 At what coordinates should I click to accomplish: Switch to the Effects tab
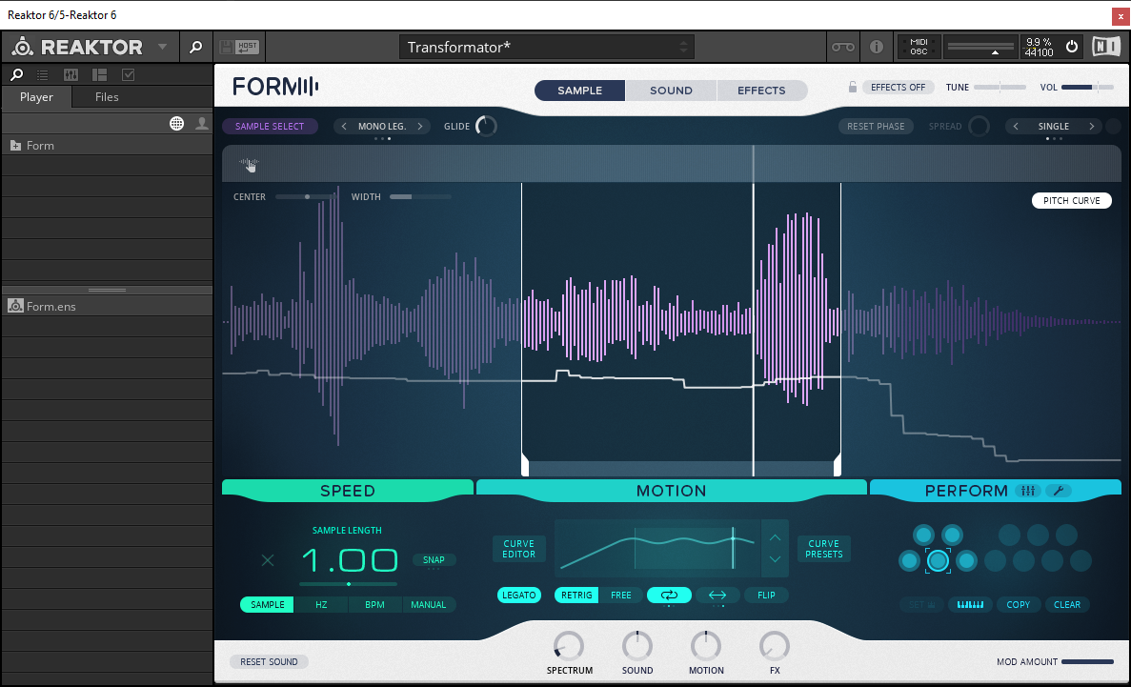click(x=761, y=91)
